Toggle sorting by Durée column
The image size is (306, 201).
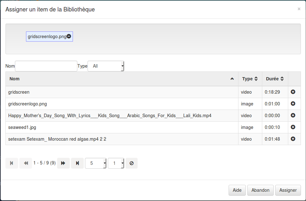(275, 79)
